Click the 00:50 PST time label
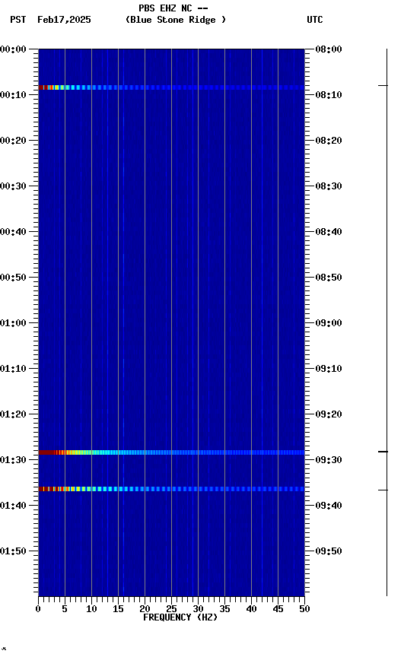Viewport: 420px width, 657px height. 13,278
